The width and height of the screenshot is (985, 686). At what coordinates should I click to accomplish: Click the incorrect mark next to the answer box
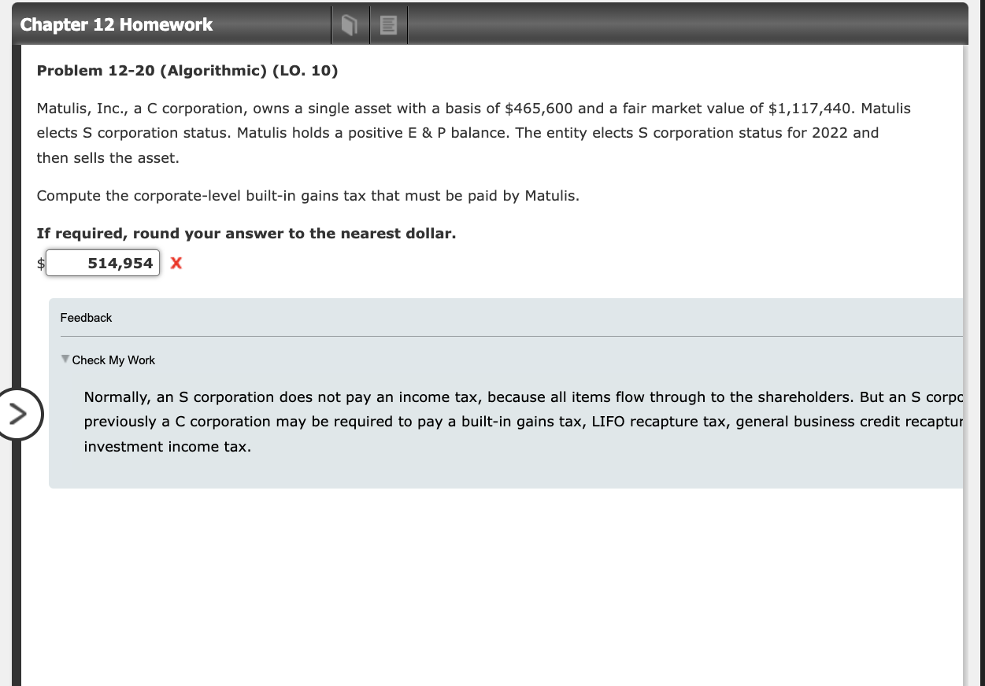175,264
